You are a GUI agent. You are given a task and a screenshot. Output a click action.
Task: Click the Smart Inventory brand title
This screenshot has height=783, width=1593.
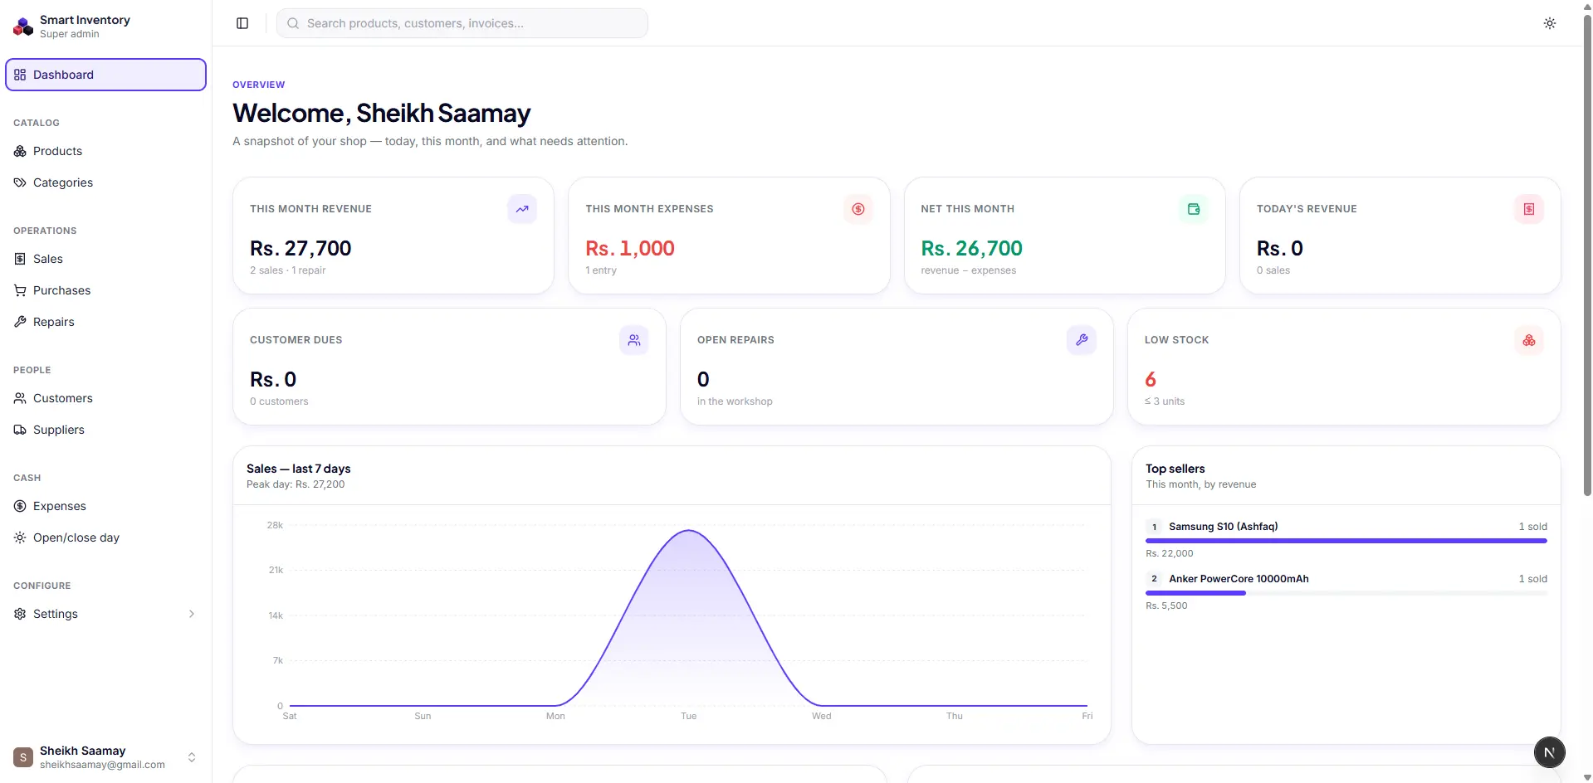click(x=85, y=20)
